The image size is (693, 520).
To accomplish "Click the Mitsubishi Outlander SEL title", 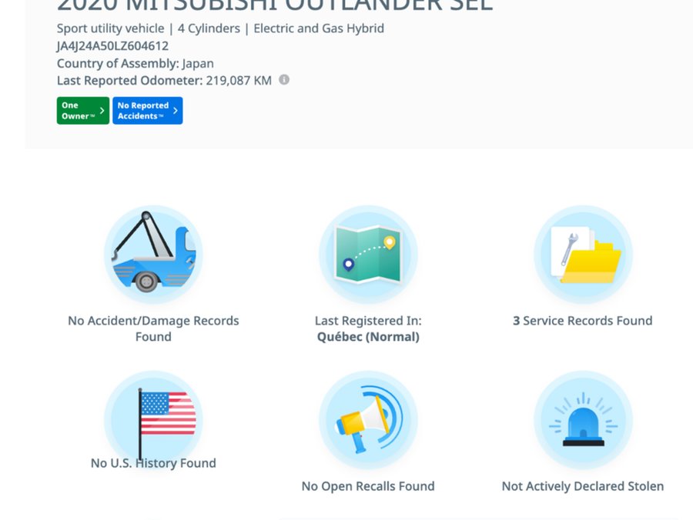I will [x=274, y=6].
